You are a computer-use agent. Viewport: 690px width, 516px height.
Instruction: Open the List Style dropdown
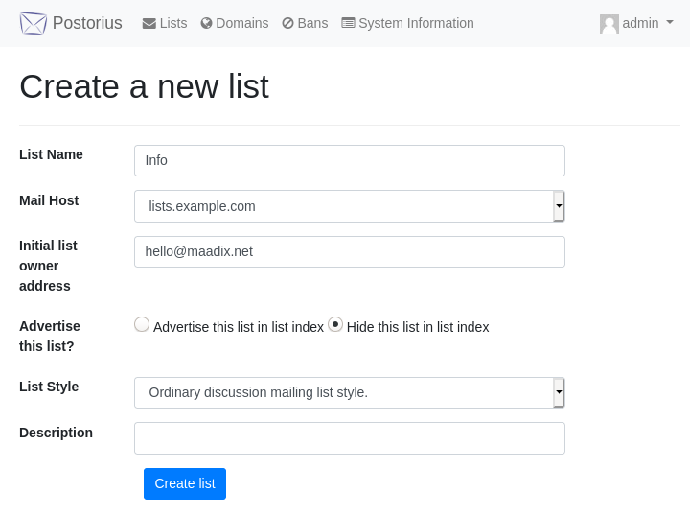coord(350,392)
